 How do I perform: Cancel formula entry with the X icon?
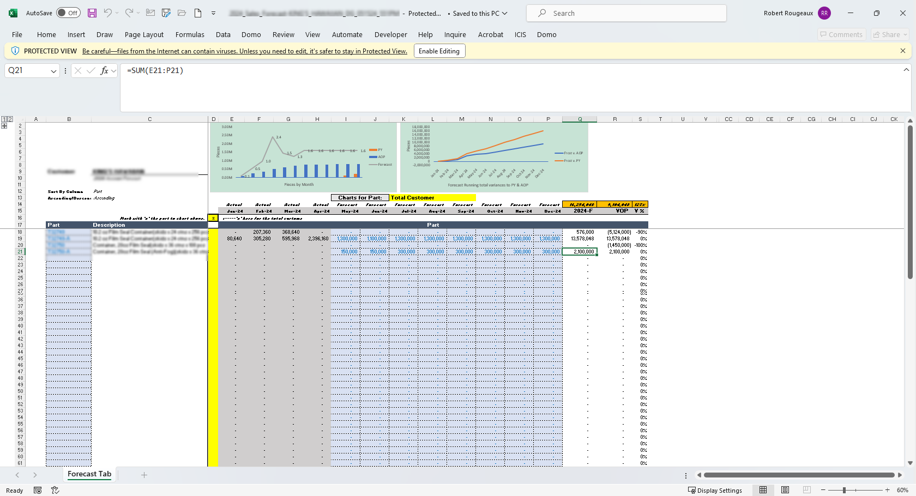pos(78,70)
